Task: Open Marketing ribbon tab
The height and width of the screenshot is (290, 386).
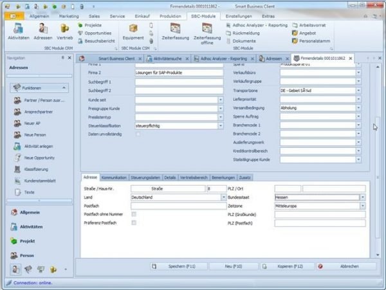Action: pyautogui.click(x=69, y=16)
